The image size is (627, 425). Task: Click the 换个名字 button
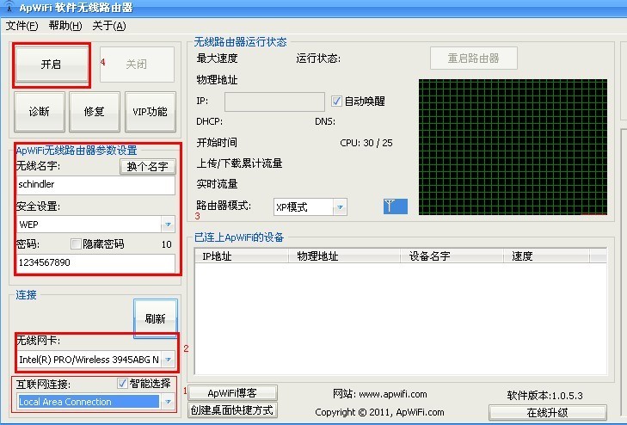coord(148,166)
